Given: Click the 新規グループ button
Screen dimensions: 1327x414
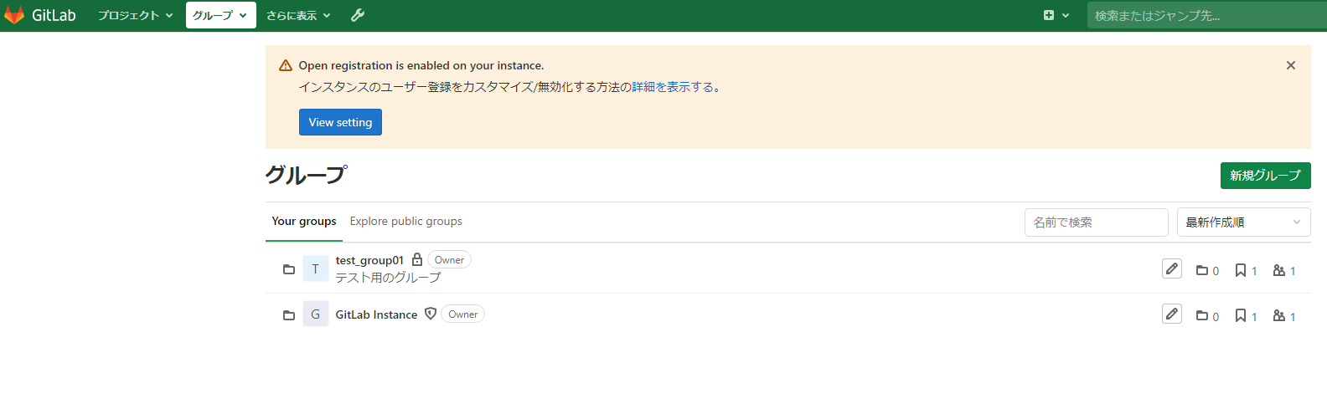Looking at the screenshot, I should 1265,176.
